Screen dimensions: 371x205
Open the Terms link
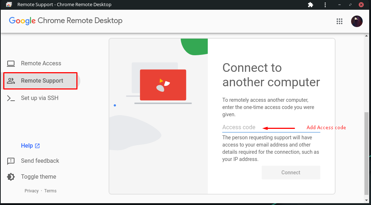[50, 191]
